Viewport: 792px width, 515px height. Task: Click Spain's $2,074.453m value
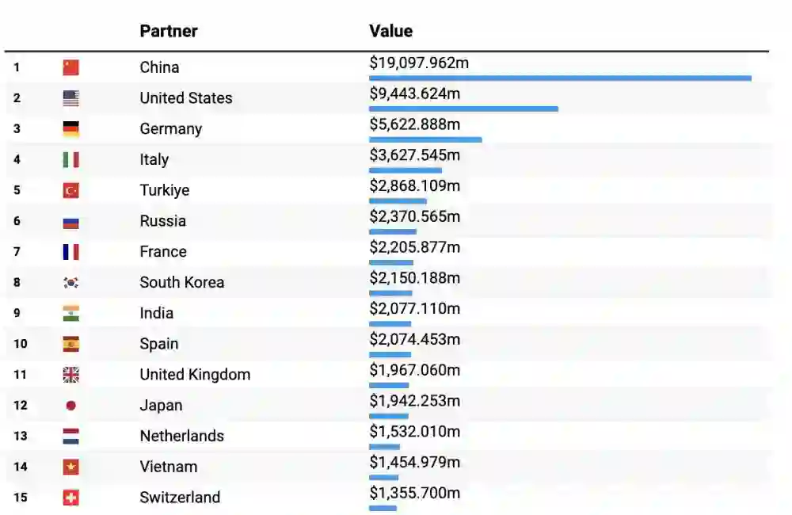click(x=414, y=339)
